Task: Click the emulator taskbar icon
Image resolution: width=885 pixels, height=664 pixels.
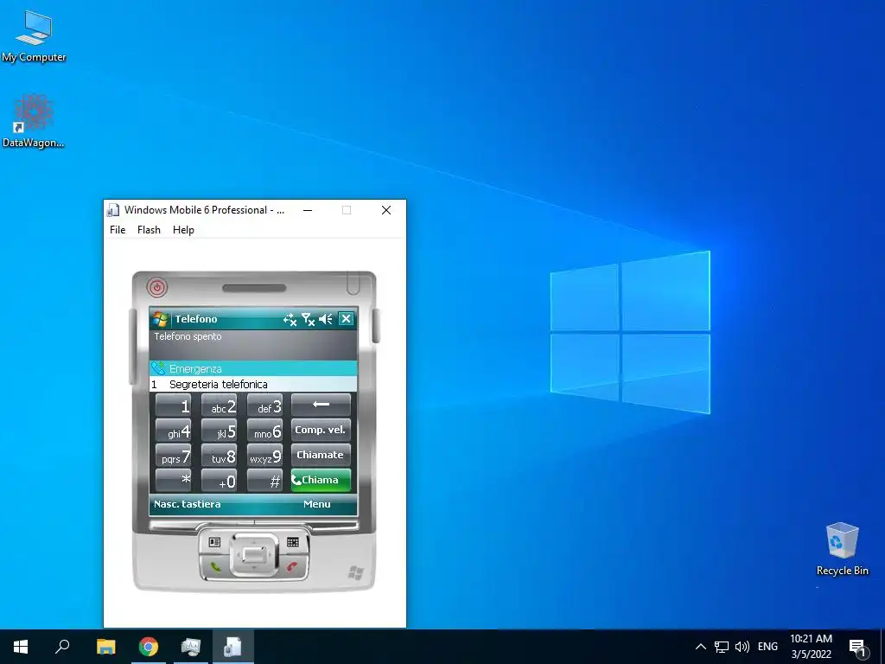Action: 233,647
